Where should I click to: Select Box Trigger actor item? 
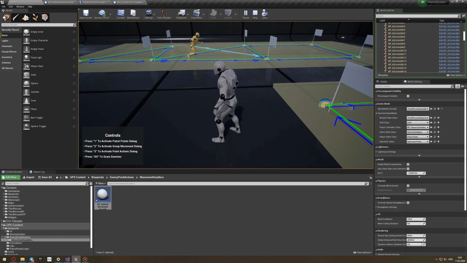(49, 118)
